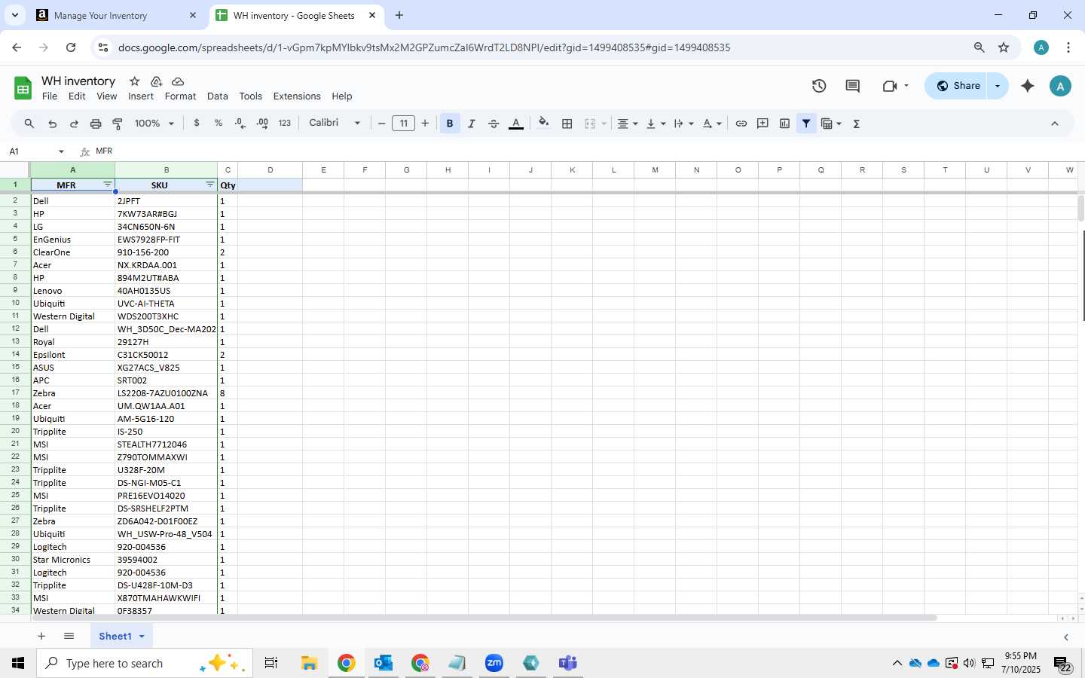1085x678 pixels.
Task: Open Microsoft Teams from taskbar
Action: [x=567, y=663]
